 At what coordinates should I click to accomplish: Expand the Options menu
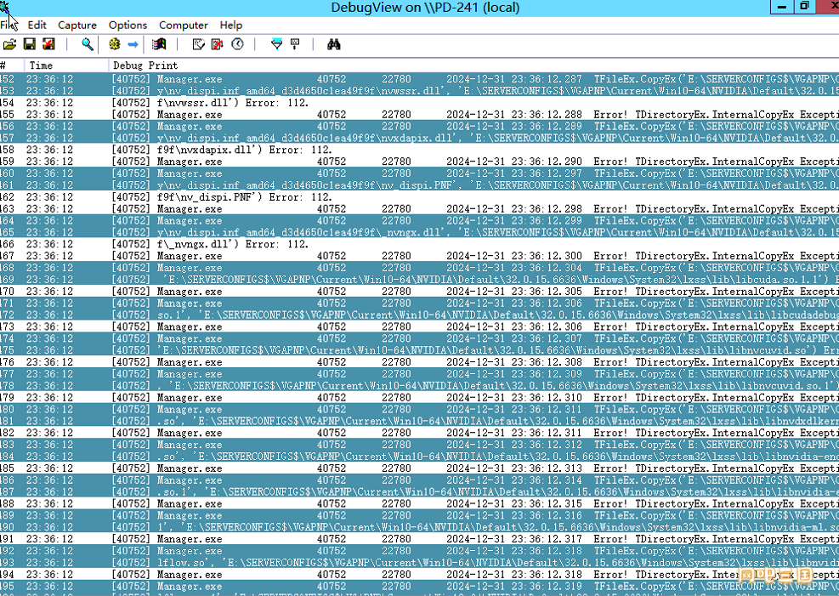point(128,26)
